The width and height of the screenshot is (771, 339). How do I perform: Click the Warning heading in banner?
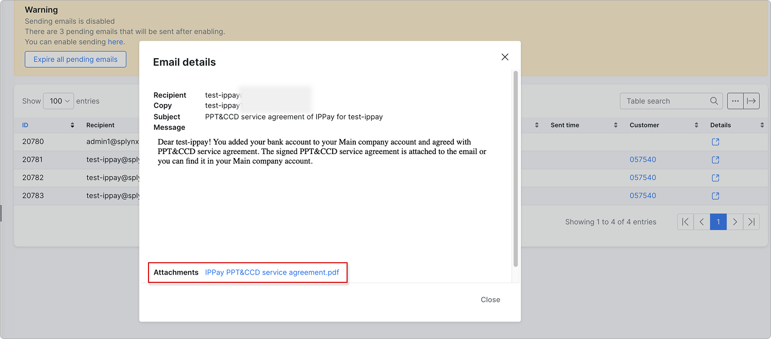click(41, 10)
